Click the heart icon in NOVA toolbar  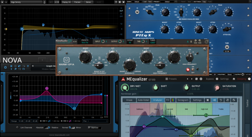point(123,2)
